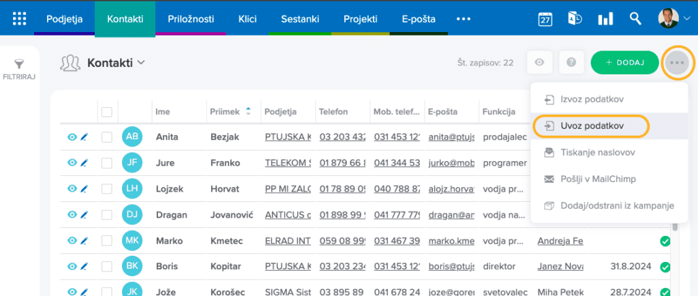
Task: Click the pencil edit icon for Anita
Action: pos(85,137)
